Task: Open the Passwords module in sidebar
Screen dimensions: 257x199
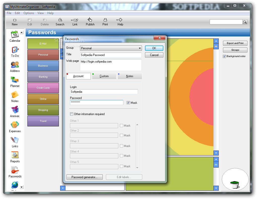Action: click(15, 172)
